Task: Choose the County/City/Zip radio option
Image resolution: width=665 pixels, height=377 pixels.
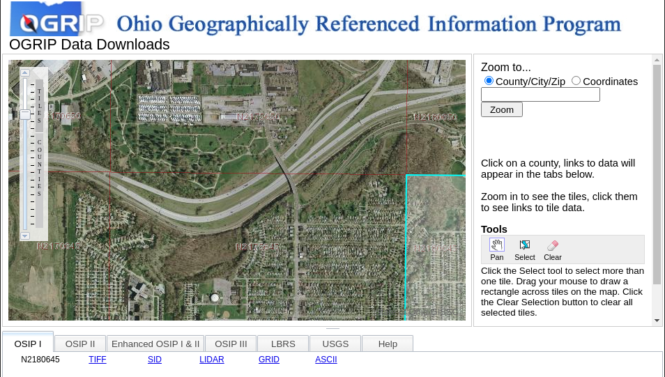Action: [489, 81]
